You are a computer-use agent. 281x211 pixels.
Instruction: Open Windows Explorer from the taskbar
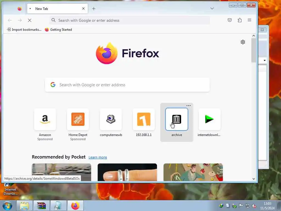tap(24, 206)
